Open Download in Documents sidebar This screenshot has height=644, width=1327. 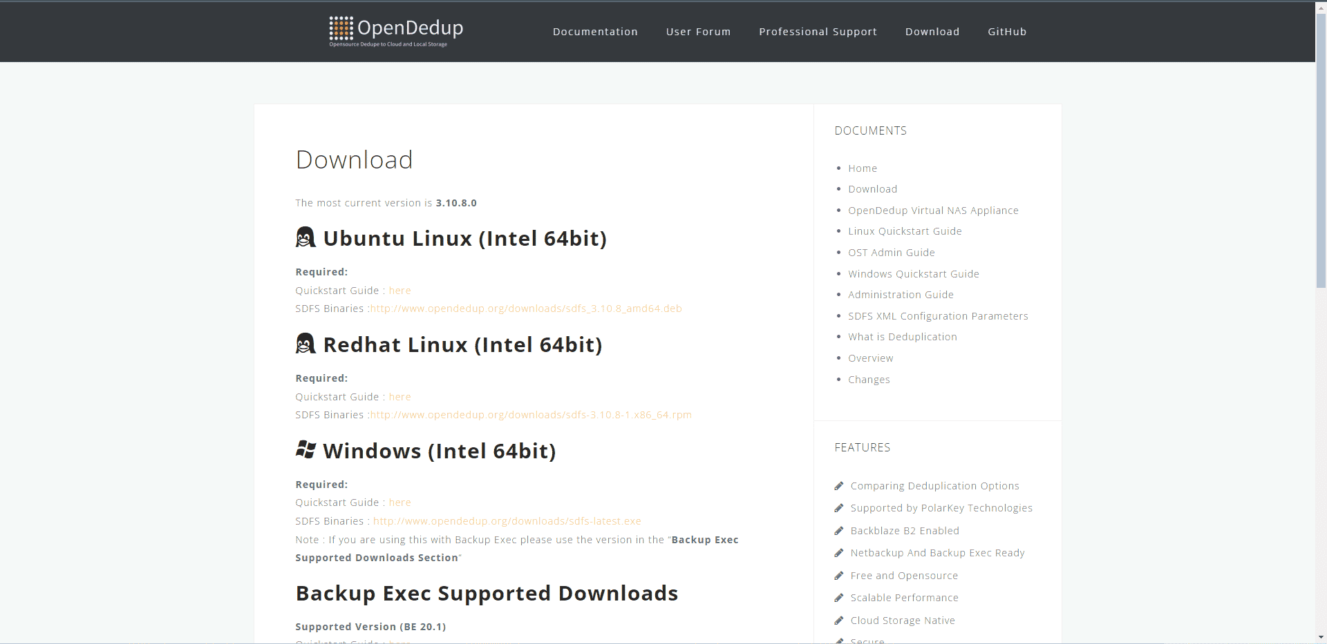(x=873, y=189)
